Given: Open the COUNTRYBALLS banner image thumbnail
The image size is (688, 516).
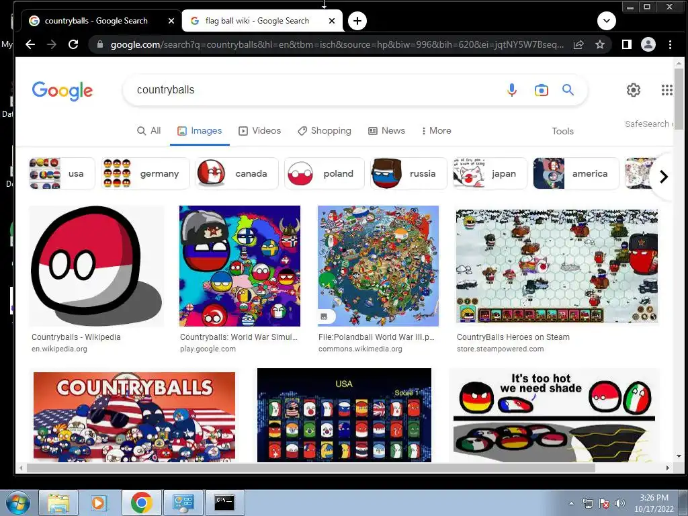Looking at the screenshot, I should click(134, 417).
